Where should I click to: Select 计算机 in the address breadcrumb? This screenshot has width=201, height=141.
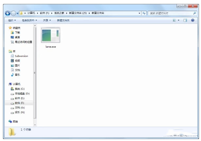[31, 13]
